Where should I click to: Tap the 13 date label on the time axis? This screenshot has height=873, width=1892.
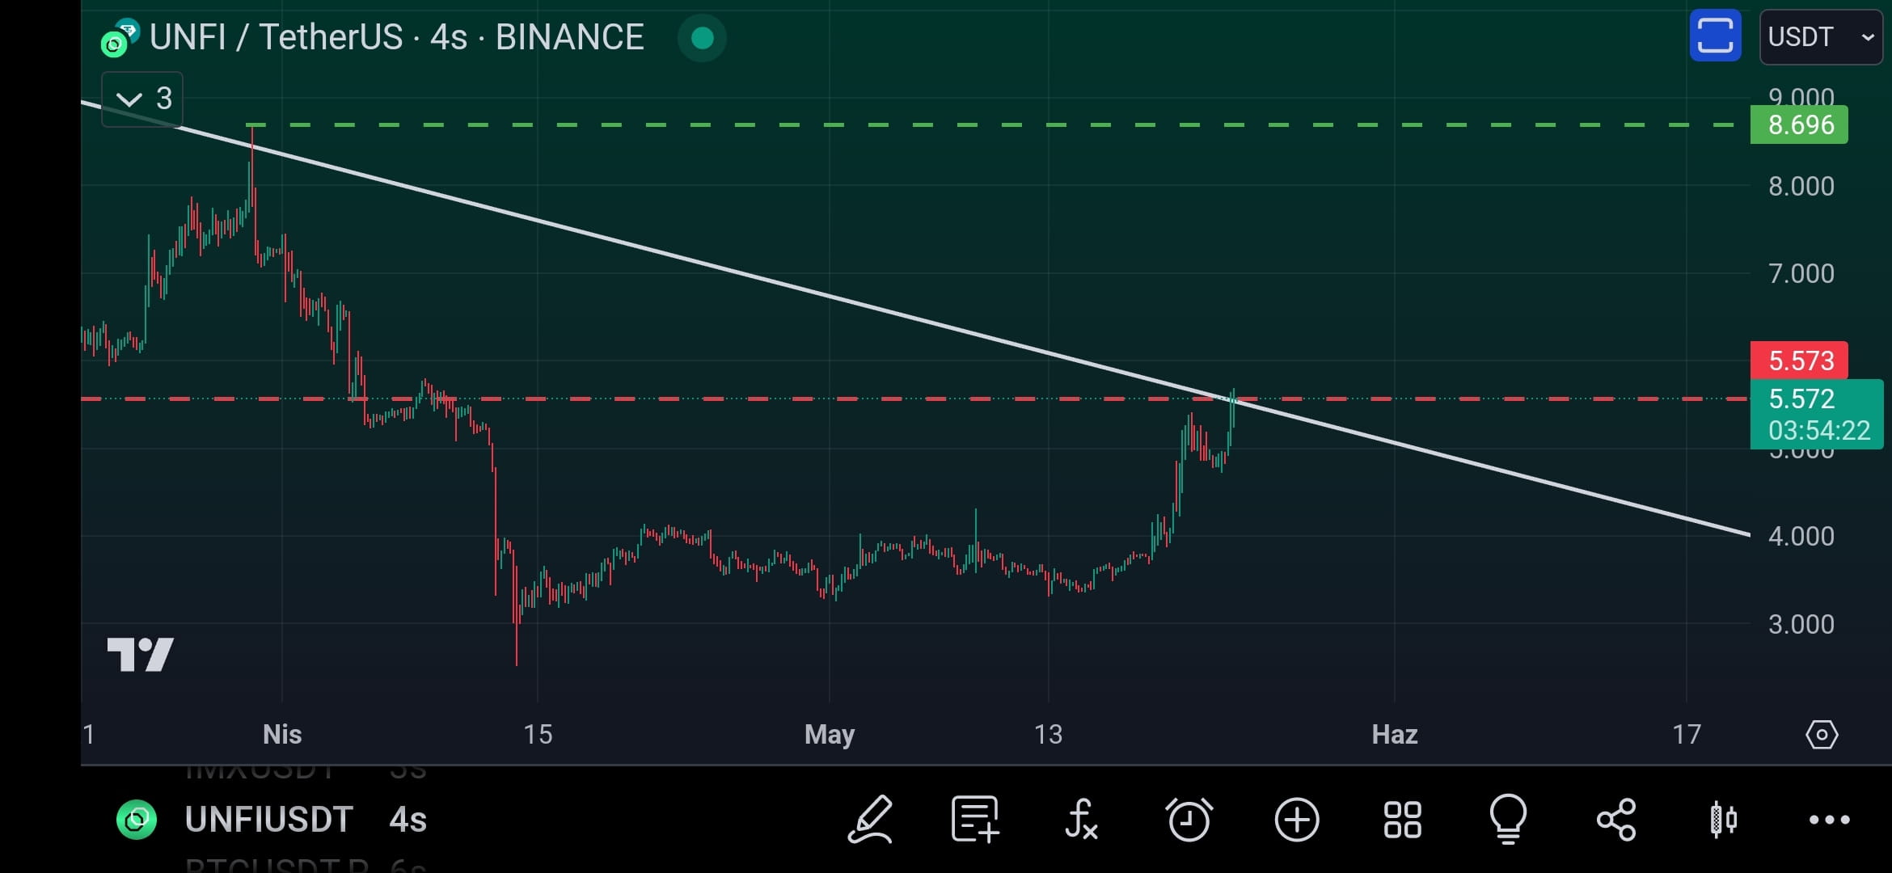pyautogui.click(x=1048, y=734)
